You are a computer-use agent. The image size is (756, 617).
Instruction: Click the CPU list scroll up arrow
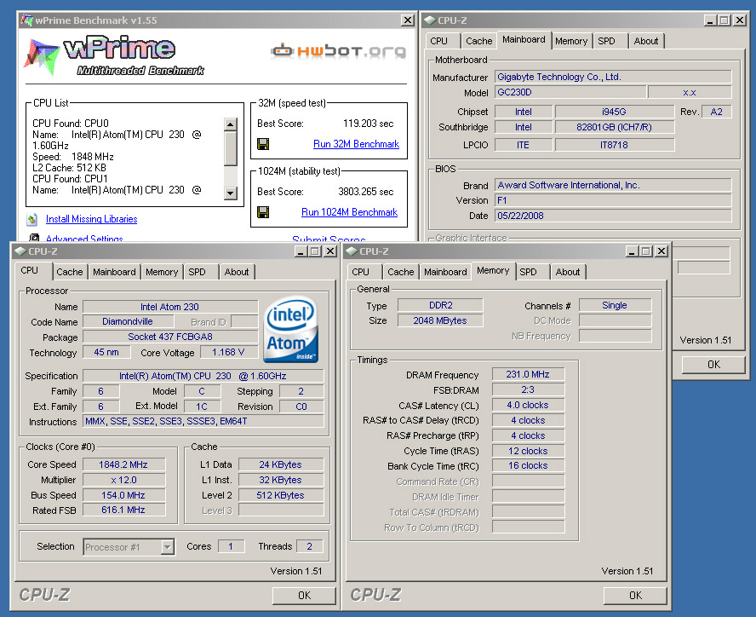coord(231,124)
